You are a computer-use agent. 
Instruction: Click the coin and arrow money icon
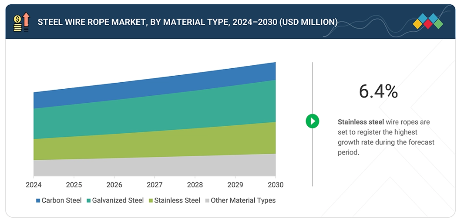pyautogui.click(x=21, y=22)
